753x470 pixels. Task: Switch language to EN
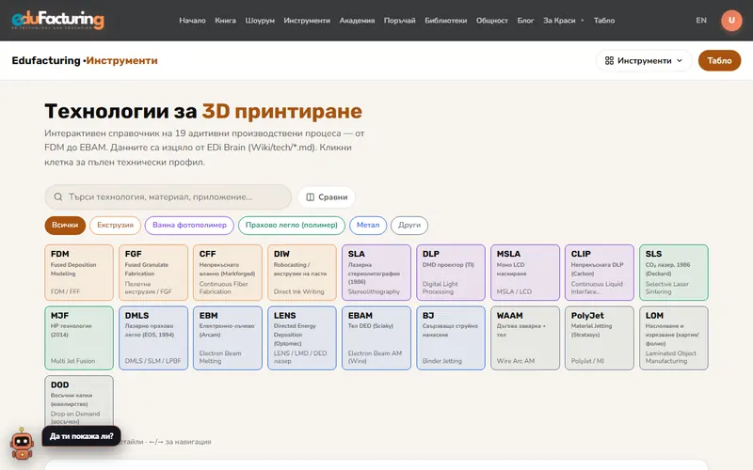coord(701,21)
